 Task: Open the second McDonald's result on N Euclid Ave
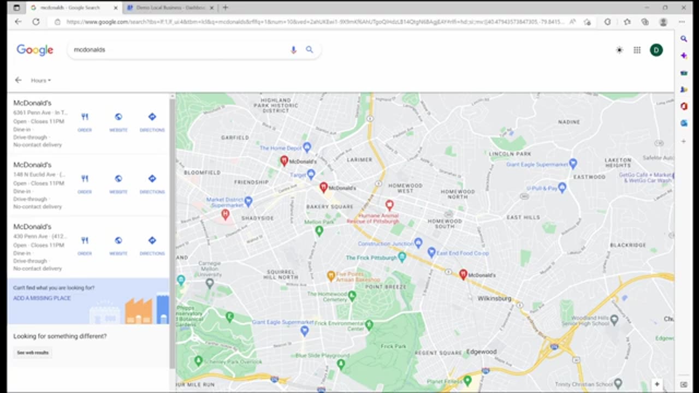(x=32, y=165)
